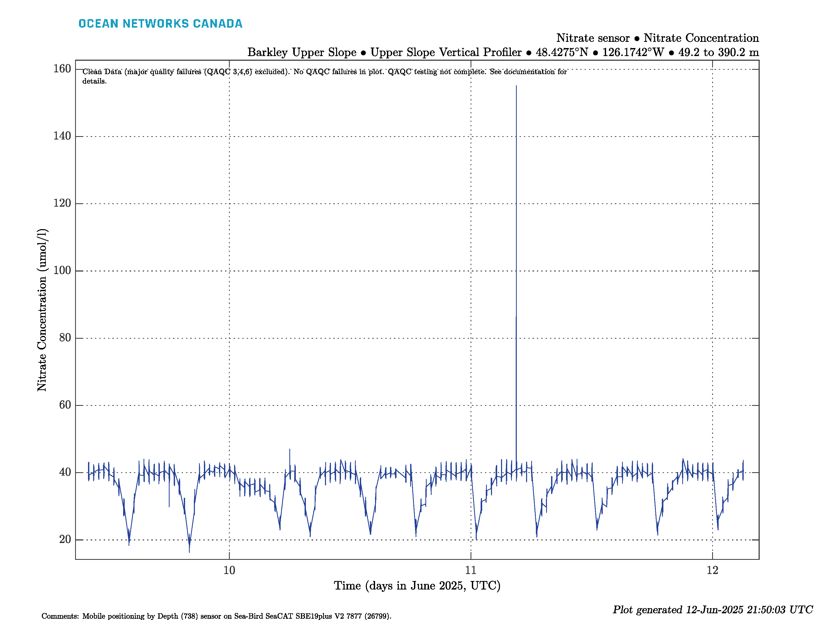Click y-axis tick label 100
The height and width of the screenshot is (620, 826).
[62, 270]
